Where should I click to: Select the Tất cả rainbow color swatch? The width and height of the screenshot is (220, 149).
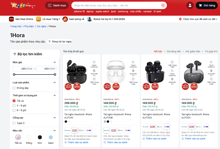coord(18,137)
